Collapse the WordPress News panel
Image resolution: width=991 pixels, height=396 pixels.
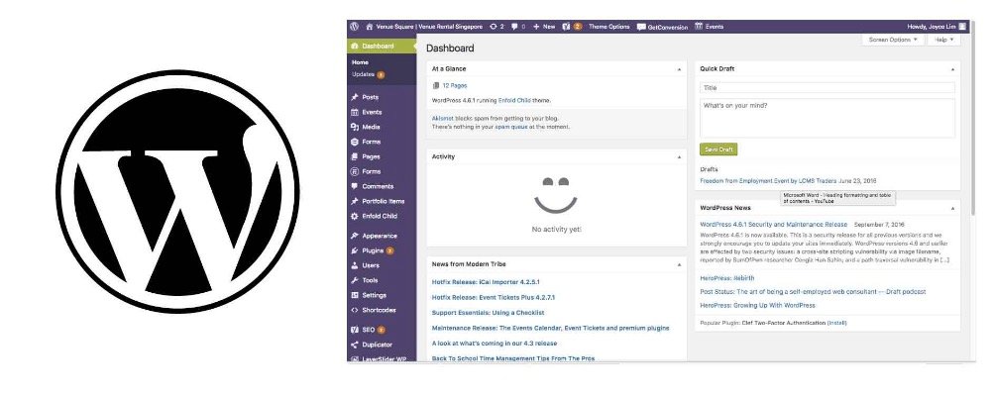(x=952, y=208)
